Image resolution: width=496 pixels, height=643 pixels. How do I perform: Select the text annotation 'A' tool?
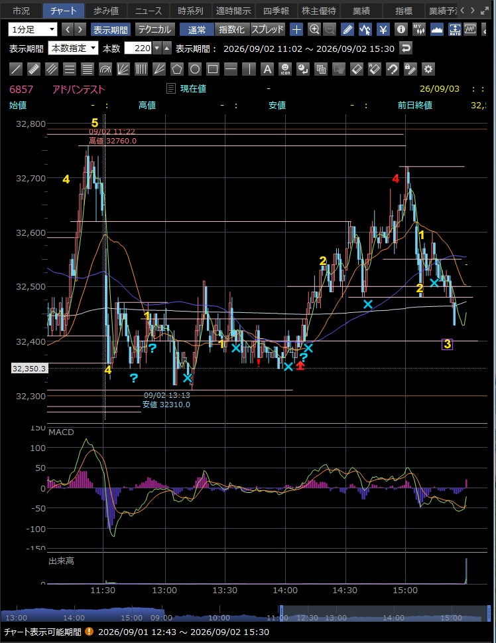click(267, 69)
